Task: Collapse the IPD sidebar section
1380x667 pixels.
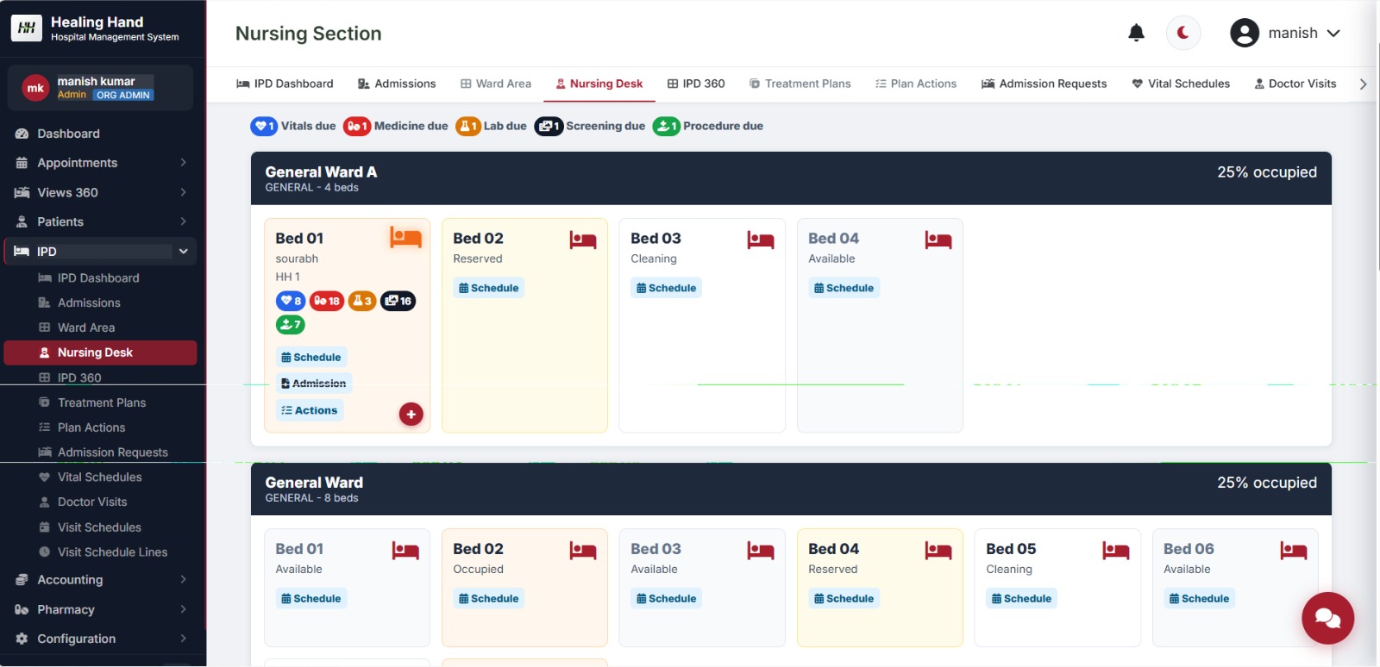Action: [x=100, y=252]
